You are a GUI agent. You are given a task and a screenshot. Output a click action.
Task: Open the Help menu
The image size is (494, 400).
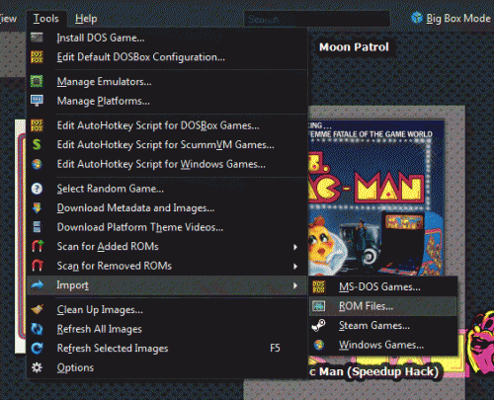(86, 19)
